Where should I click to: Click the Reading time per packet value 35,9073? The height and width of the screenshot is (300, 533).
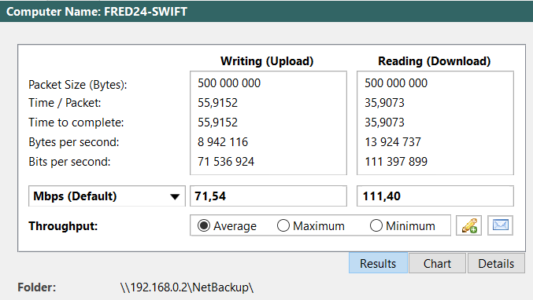[x=384, y=103]
